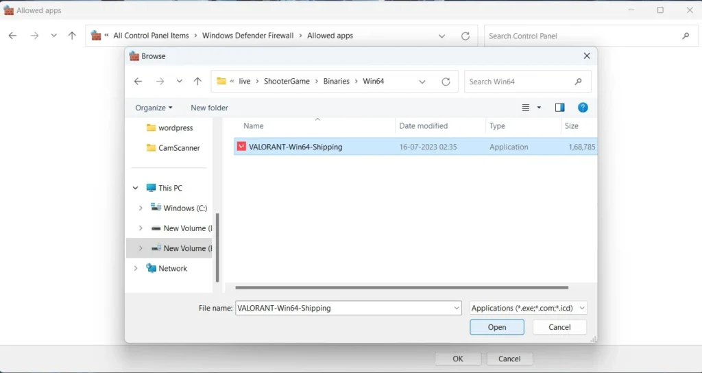This screenshot has width=702, height=373.
Task: Select This PC in navigation pane
Action: pyautogui.click(x=165, y=188)
